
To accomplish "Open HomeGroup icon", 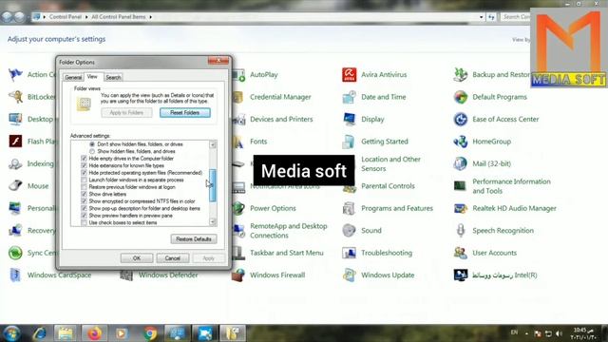I will (x=461, y=142).
